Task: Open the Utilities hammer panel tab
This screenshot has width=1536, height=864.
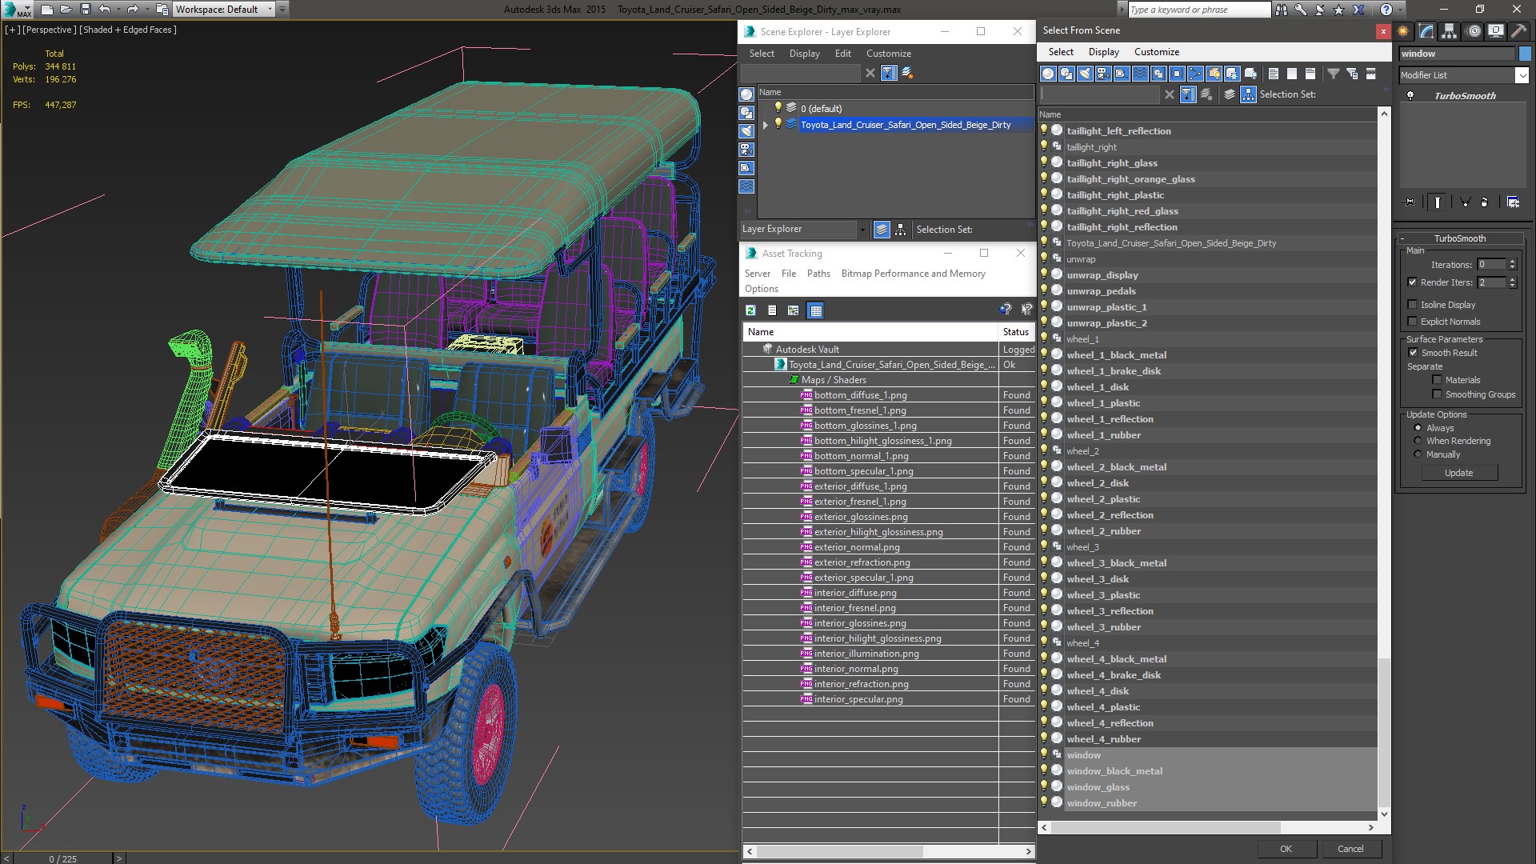Action: pos(1518,31)
